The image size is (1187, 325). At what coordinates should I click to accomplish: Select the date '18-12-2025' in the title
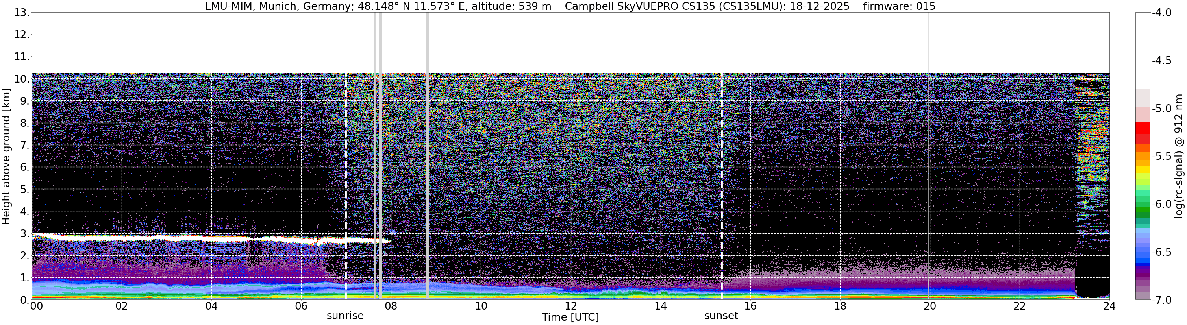(x=819, y=6)
